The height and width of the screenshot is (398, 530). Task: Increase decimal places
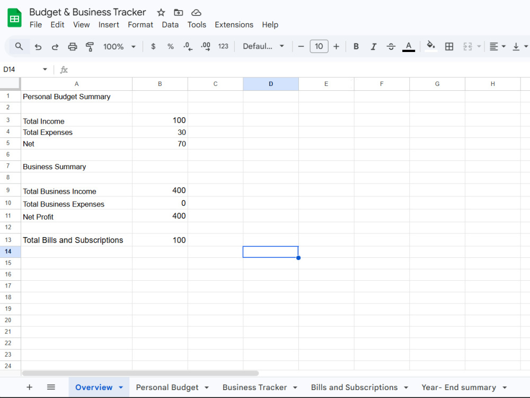[206, 46]
